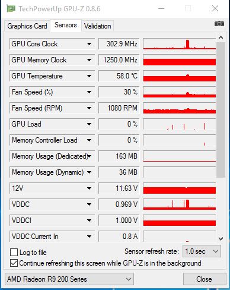Click the GPU Core Clock history graph
Viewport: 230px width, 290px height.
click(180, 44)
